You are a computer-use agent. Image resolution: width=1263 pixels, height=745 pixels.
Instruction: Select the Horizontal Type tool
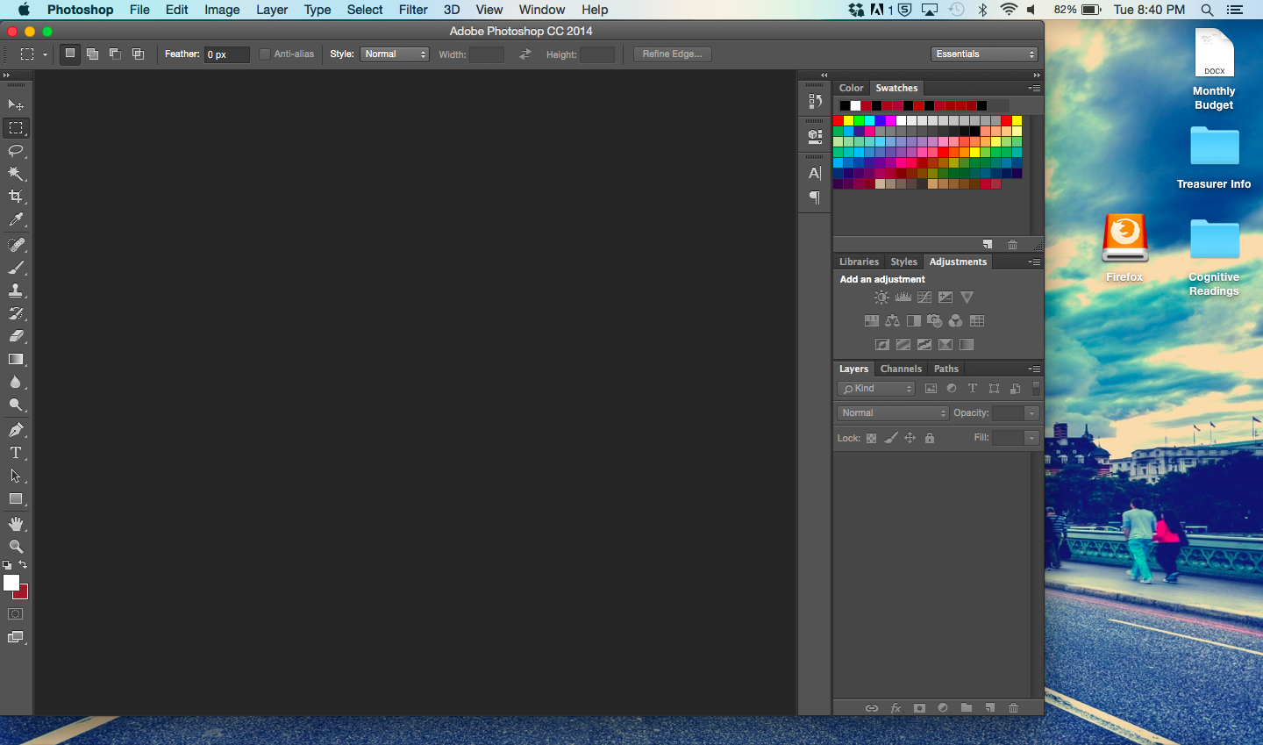tap(16, 453)
